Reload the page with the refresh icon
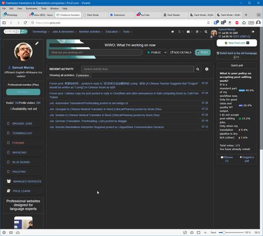Image resolution: width=263 pixels, height=236 pixels. [25, 23]
